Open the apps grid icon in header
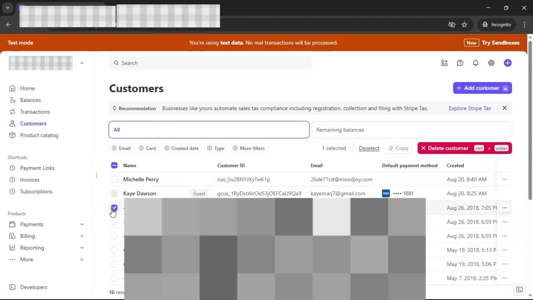Viewport: 533px width, 300px height. pyautogui.click(x=444, y=63)
